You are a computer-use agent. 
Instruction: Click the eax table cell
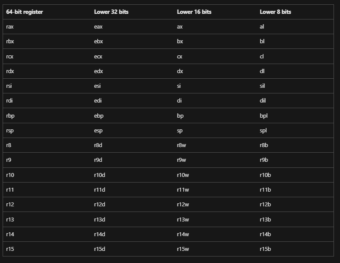[x=99, y=27]
